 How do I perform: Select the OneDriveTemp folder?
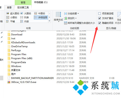tap(19, 46)
